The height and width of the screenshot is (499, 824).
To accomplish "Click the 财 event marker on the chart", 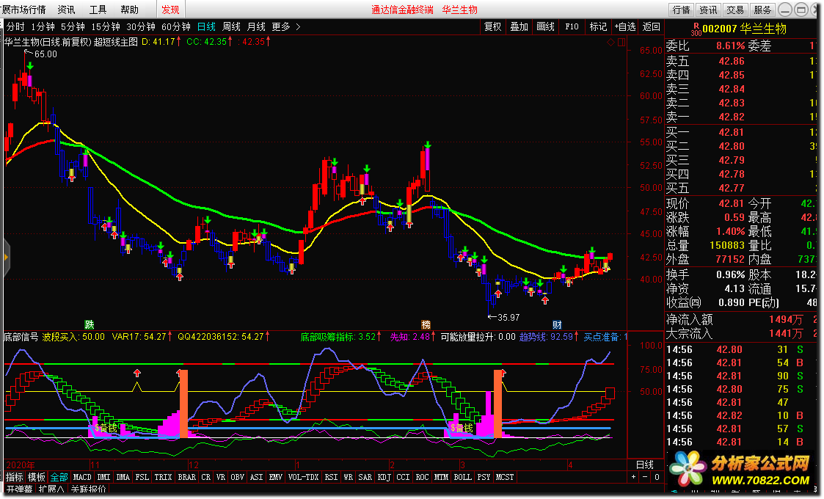I will tap(557, 324).
